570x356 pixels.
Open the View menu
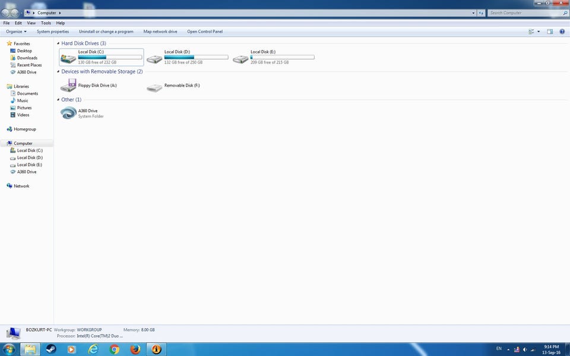pyautogui.click(x=31, y=23)
